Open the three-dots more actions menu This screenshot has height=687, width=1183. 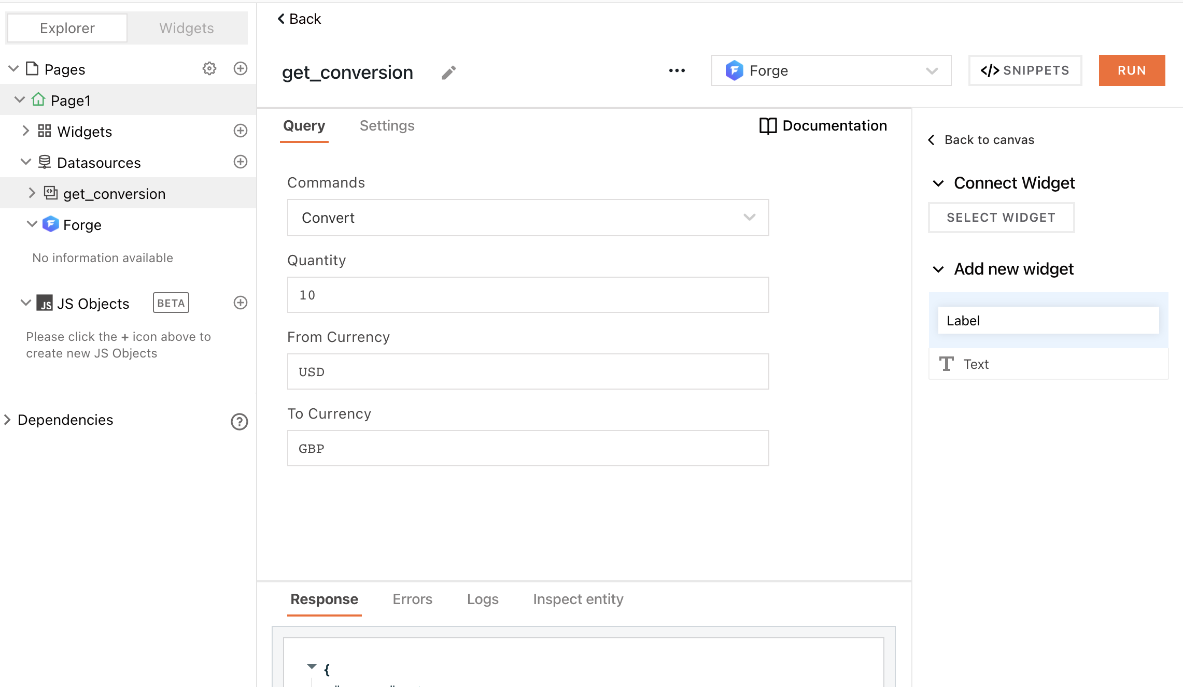(x=677, y=70)
